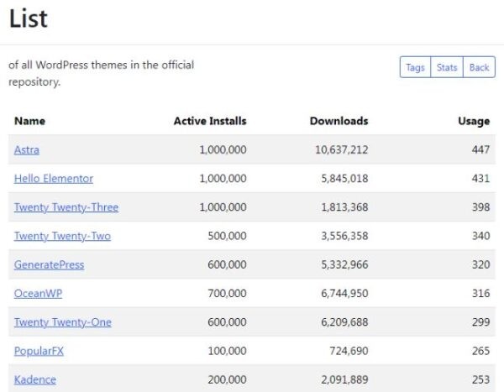Open the Twenty Twenty-One link
Viewport: 504px width, 392px height.
point(63,322)
